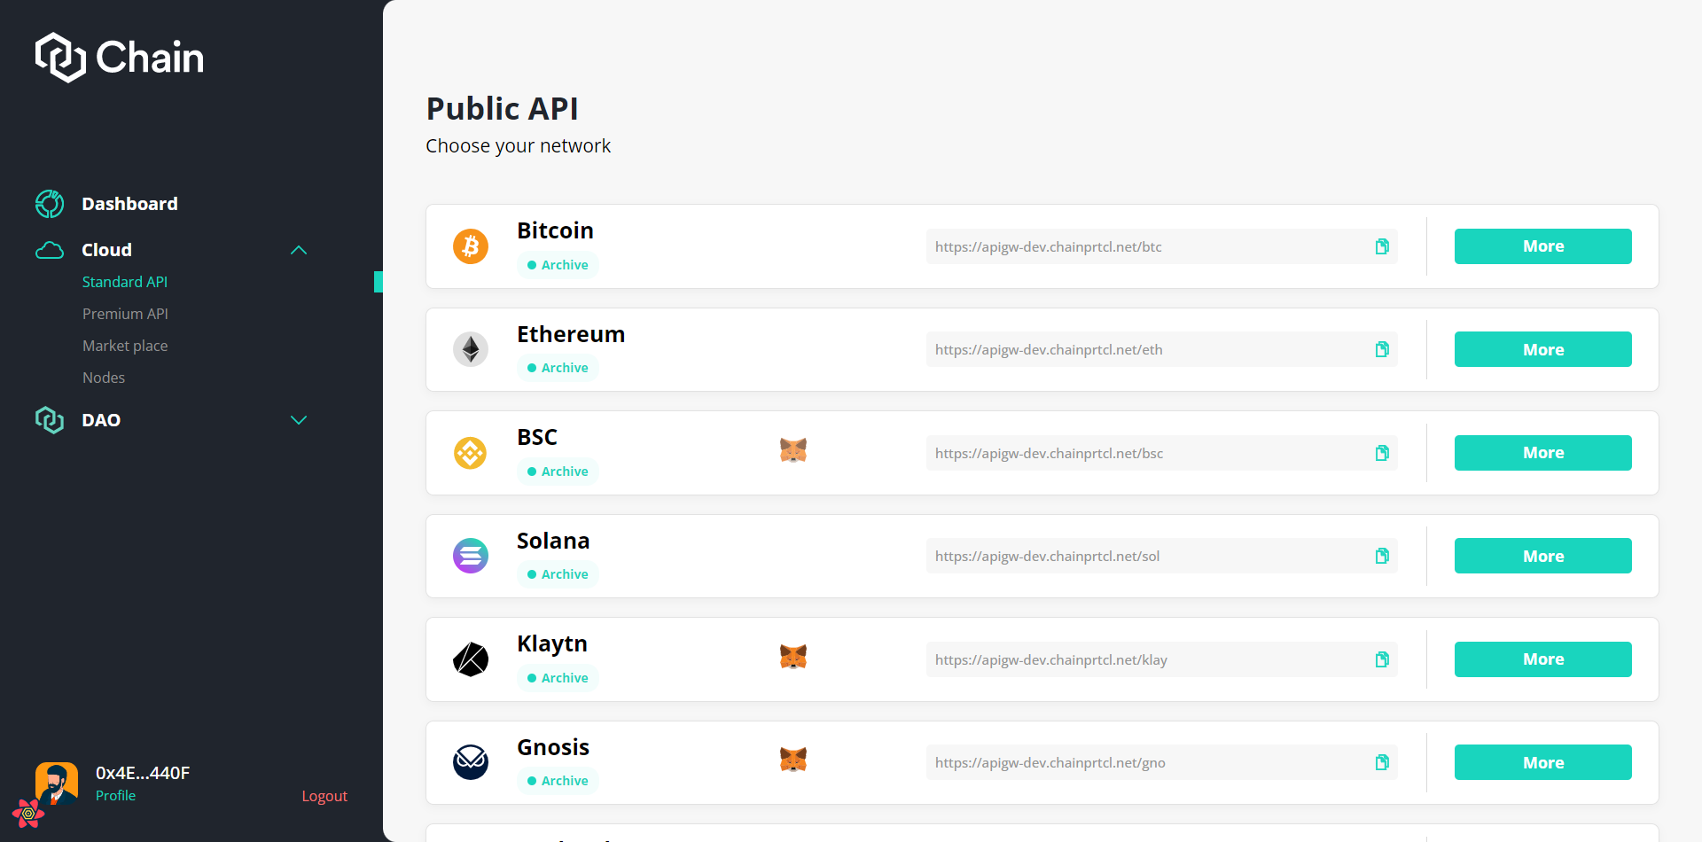Image resolution: width=1702 pixels, height=842 pixels.
Task: Click More button for Bitcoin
Action: point(1542,246)
